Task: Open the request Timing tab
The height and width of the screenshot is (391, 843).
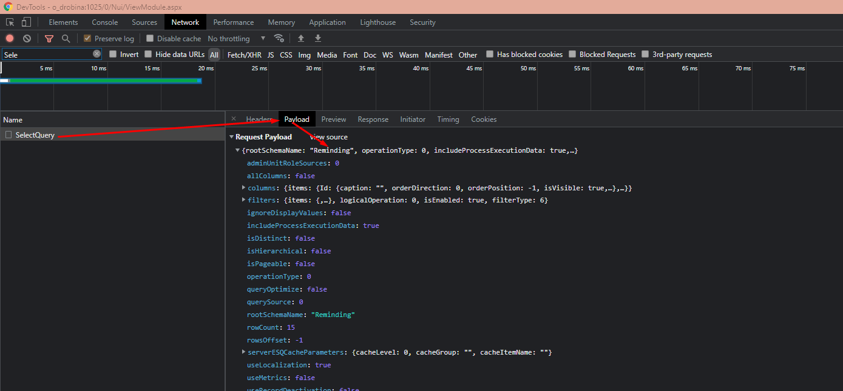Action: point(448,119)
